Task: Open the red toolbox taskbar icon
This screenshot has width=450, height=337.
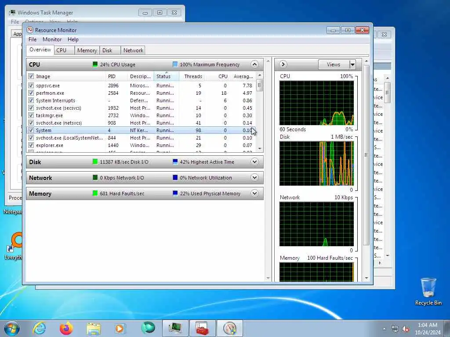Action: 202,328
